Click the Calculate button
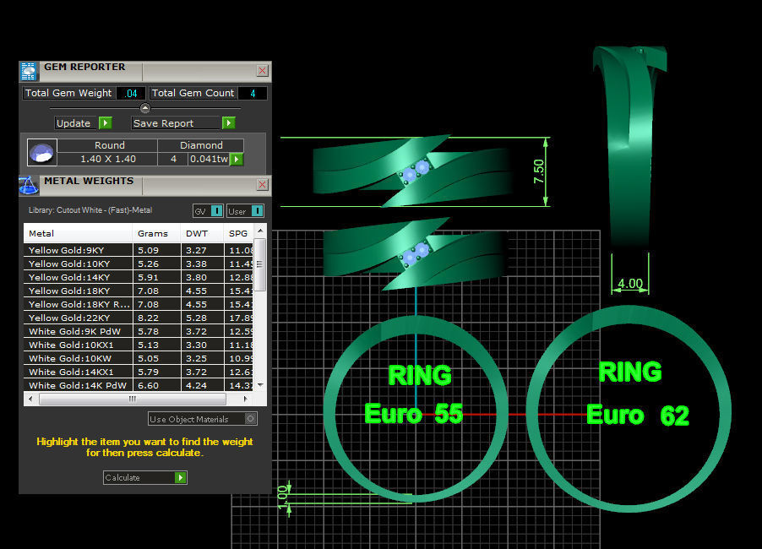Viewport: 762px width, 549px height. coord(144,477)
